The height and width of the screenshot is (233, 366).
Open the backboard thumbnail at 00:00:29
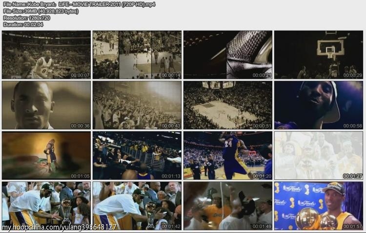tap(319, 55)
